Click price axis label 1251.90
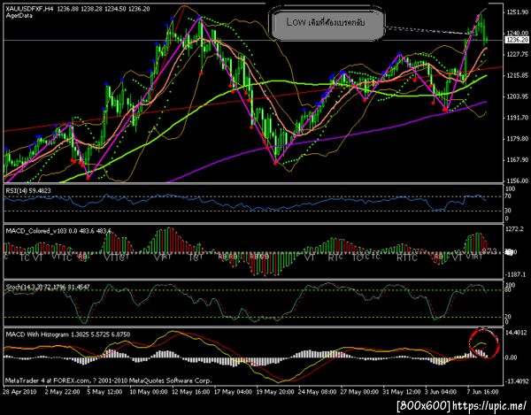 coord(518,12)
